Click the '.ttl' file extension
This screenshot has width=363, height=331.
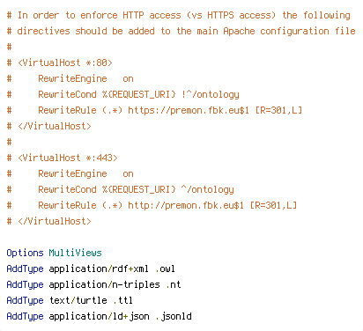pyautogui.click(x=122, y=300)
